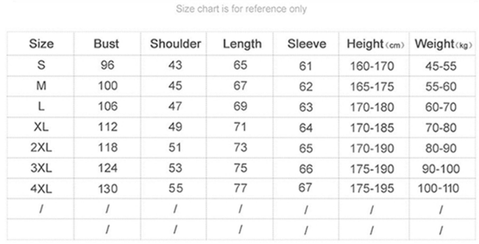
Task: Select the XL size row label
Action: tap(41, 127)
